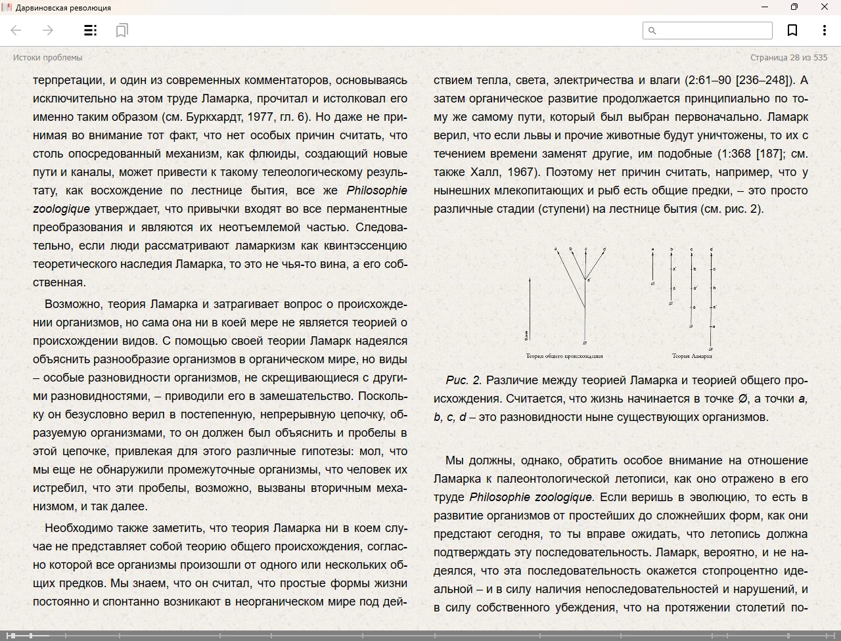Maximize the reader window

(794, 7)
